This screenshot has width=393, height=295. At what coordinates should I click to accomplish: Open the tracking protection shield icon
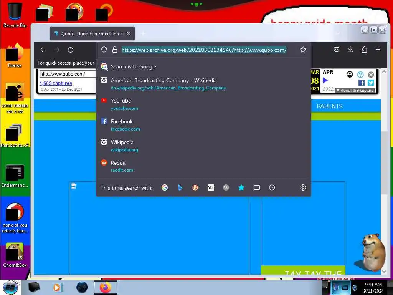tap(104, 50)
